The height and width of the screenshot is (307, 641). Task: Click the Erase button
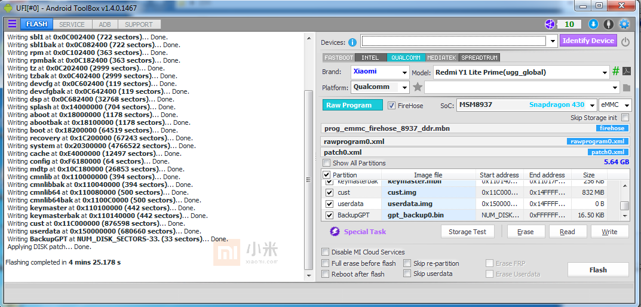pos(526,232)
